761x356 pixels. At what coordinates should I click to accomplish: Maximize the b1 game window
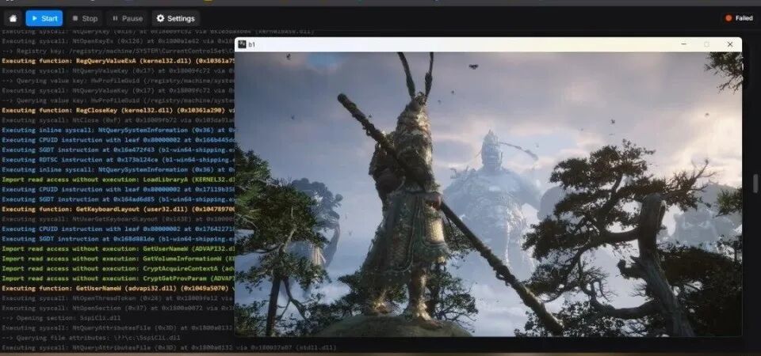(706, 44)
